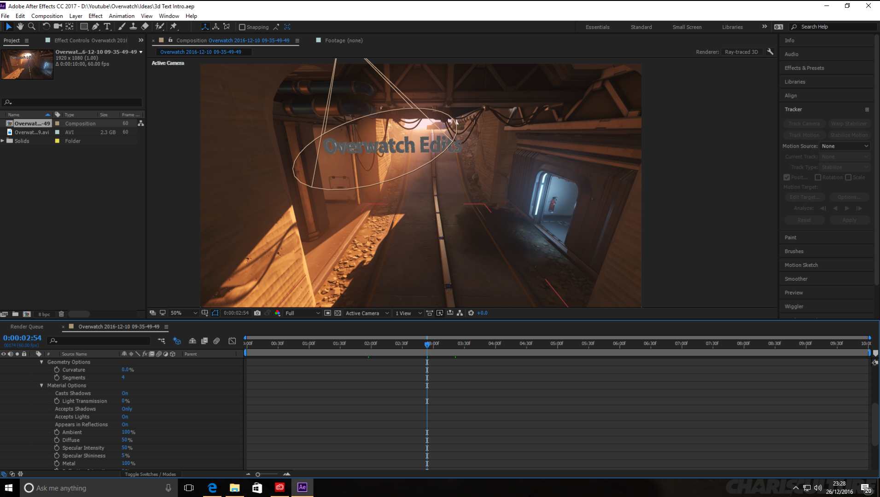Open the Active Camera view dropdown
The image size is (880, 497).
(367, 313)
